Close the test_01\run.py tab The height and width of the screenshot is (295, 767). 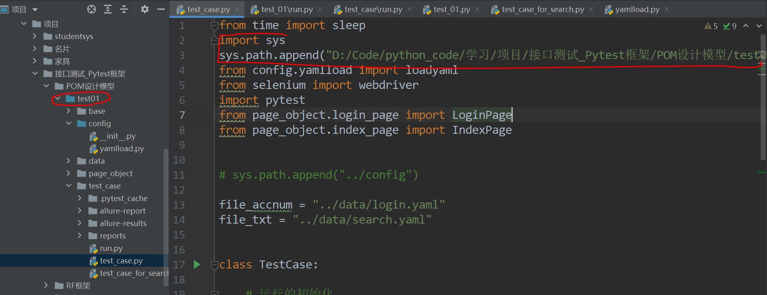[x=320, y=9]
